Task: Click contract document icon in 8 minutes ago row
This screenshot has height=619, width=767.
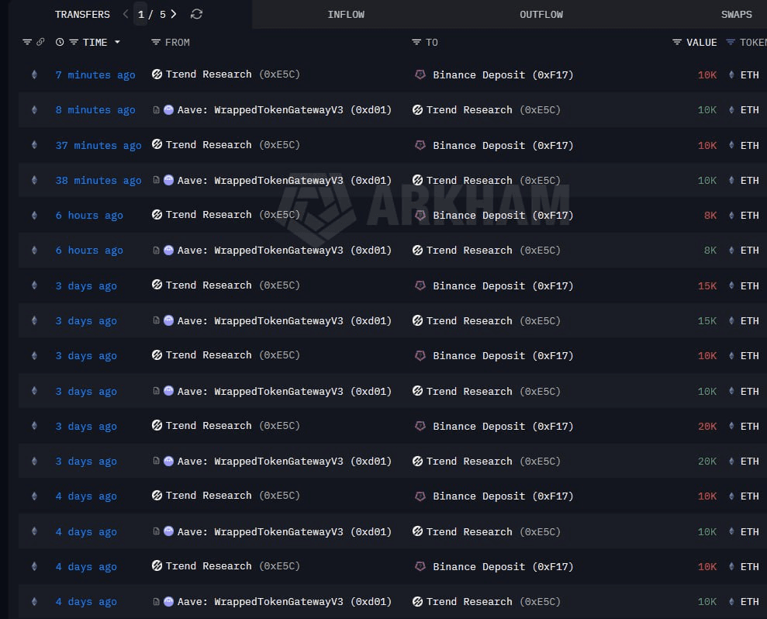Action: pyautogui.click(x=157, y=110)
